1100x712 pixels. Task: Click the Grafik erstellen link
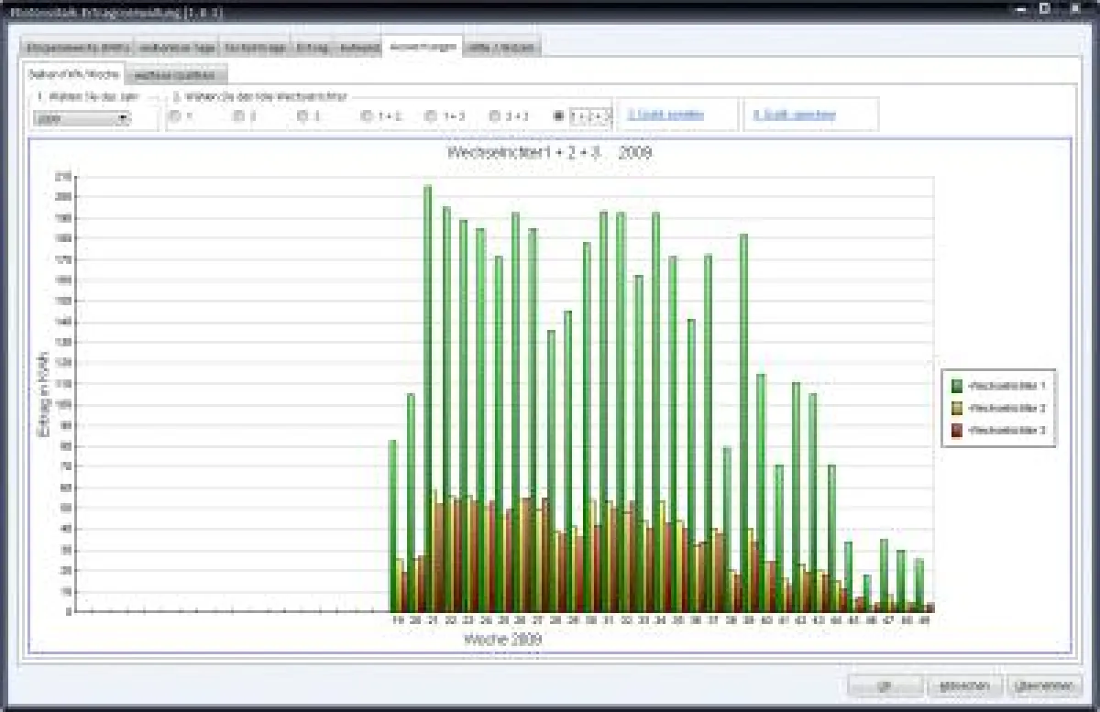pos(653,115)
